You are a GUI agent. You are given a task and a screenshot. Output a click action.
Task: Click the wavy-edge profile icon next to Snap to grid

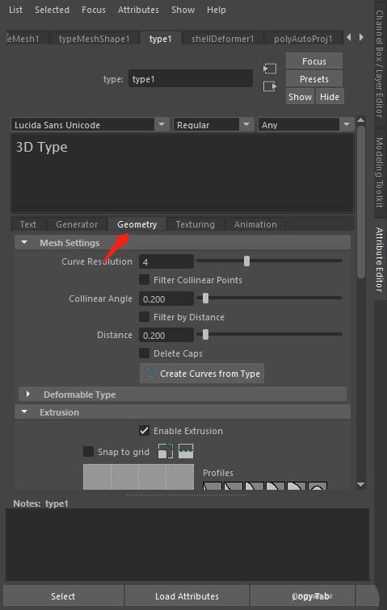point(186,451)
